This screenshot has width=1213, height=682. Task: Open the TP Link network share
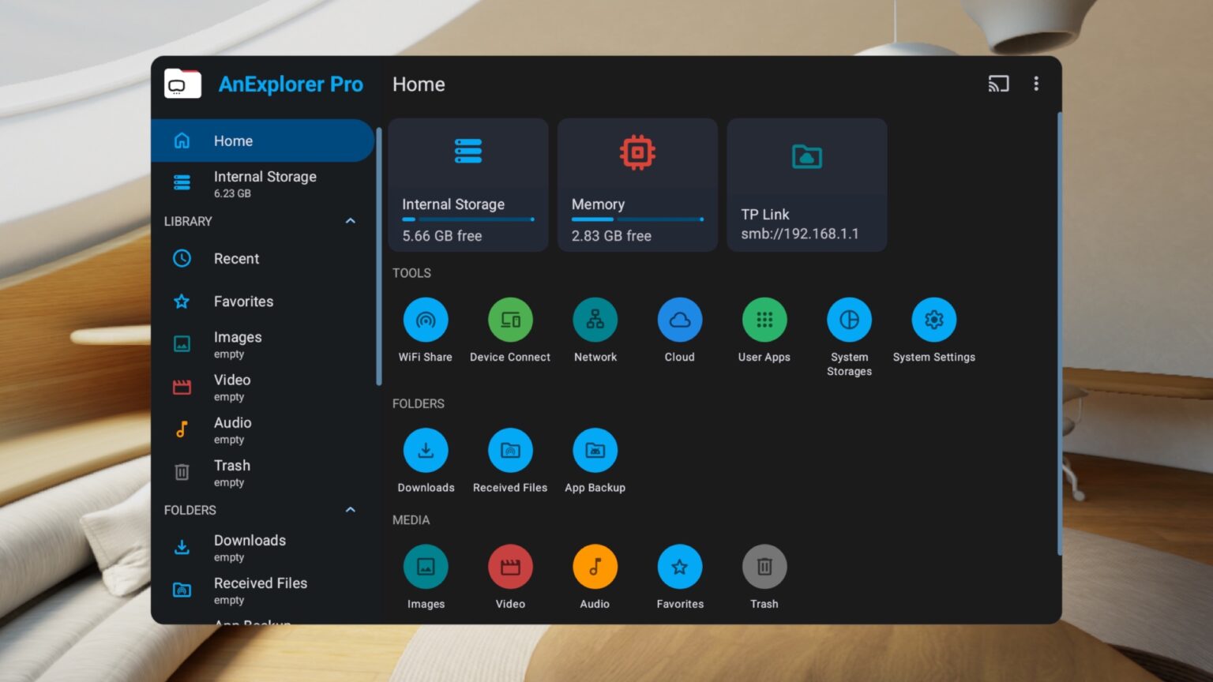806,185
